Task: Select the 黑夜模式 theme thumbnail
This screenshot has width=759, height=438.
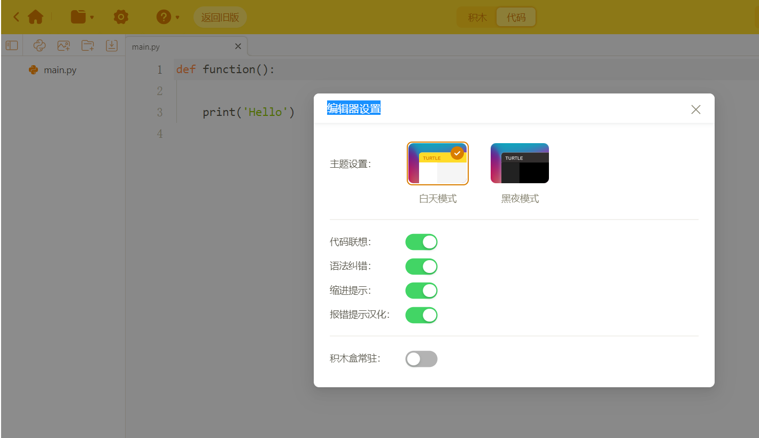Action: click(520, 163)
